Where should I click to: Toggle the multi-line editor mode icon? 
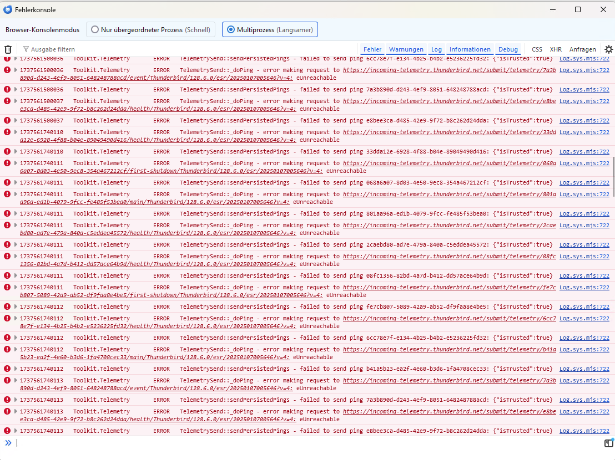tap(609, 443)
